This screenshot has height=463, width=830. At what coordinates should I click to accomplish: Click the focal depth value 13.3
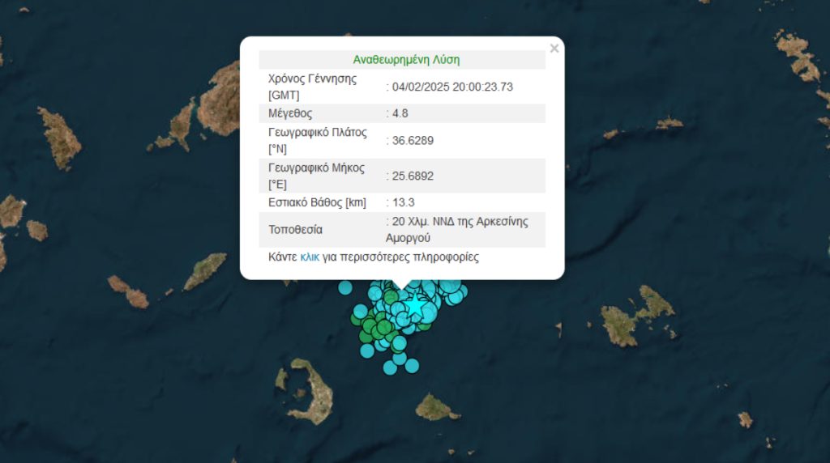[x=403, y=202]
